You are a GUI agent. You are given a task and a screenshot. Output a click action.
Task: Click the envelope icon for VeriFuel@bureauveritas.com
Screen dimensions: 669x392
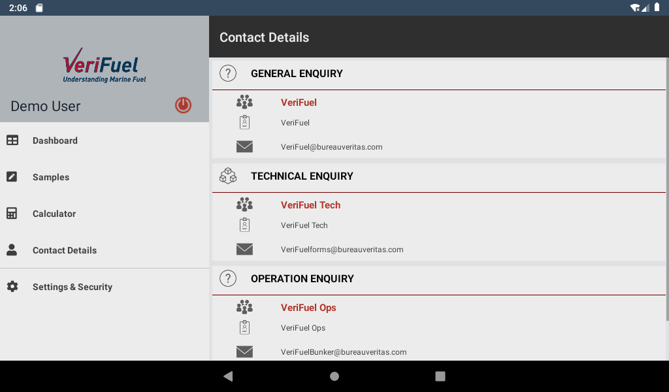tap(244, 147)
